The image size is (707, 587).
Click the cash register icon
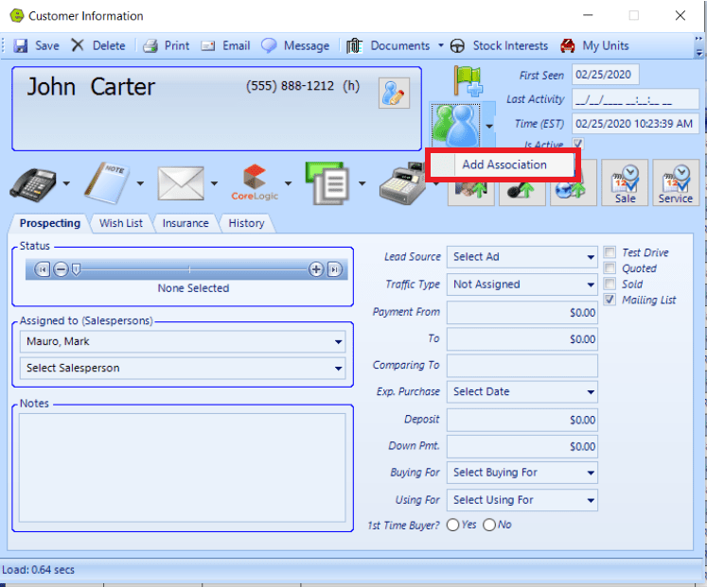point(401,184)
